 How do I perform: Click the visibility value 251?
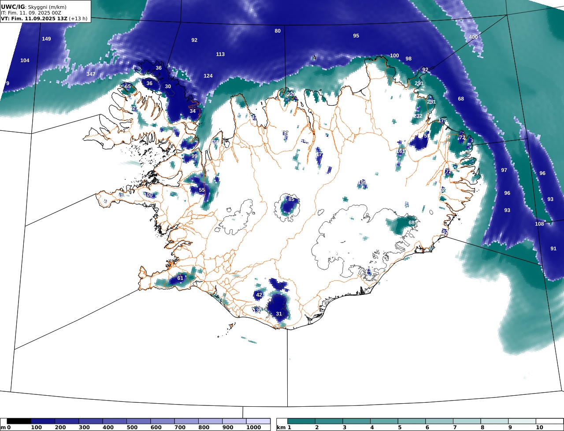pyautogui.click(x=431, y=102)
